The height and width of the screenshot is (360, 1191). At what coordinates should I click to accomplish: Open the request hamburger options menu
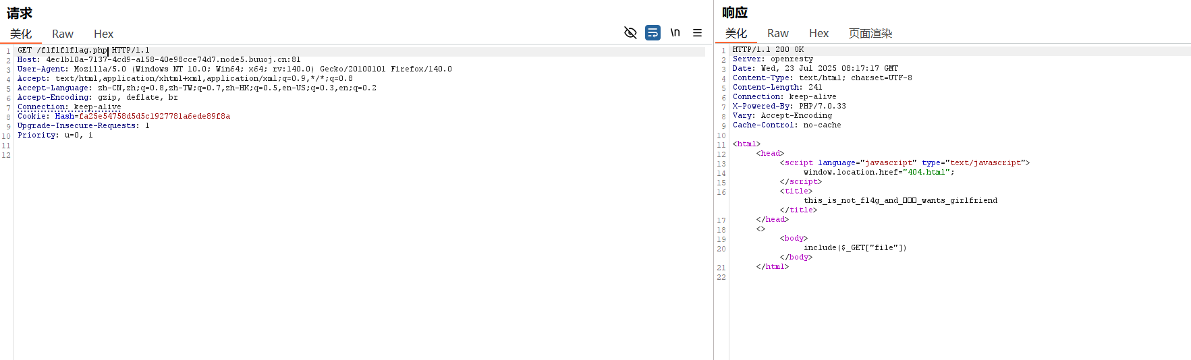(x=697, y=32)
